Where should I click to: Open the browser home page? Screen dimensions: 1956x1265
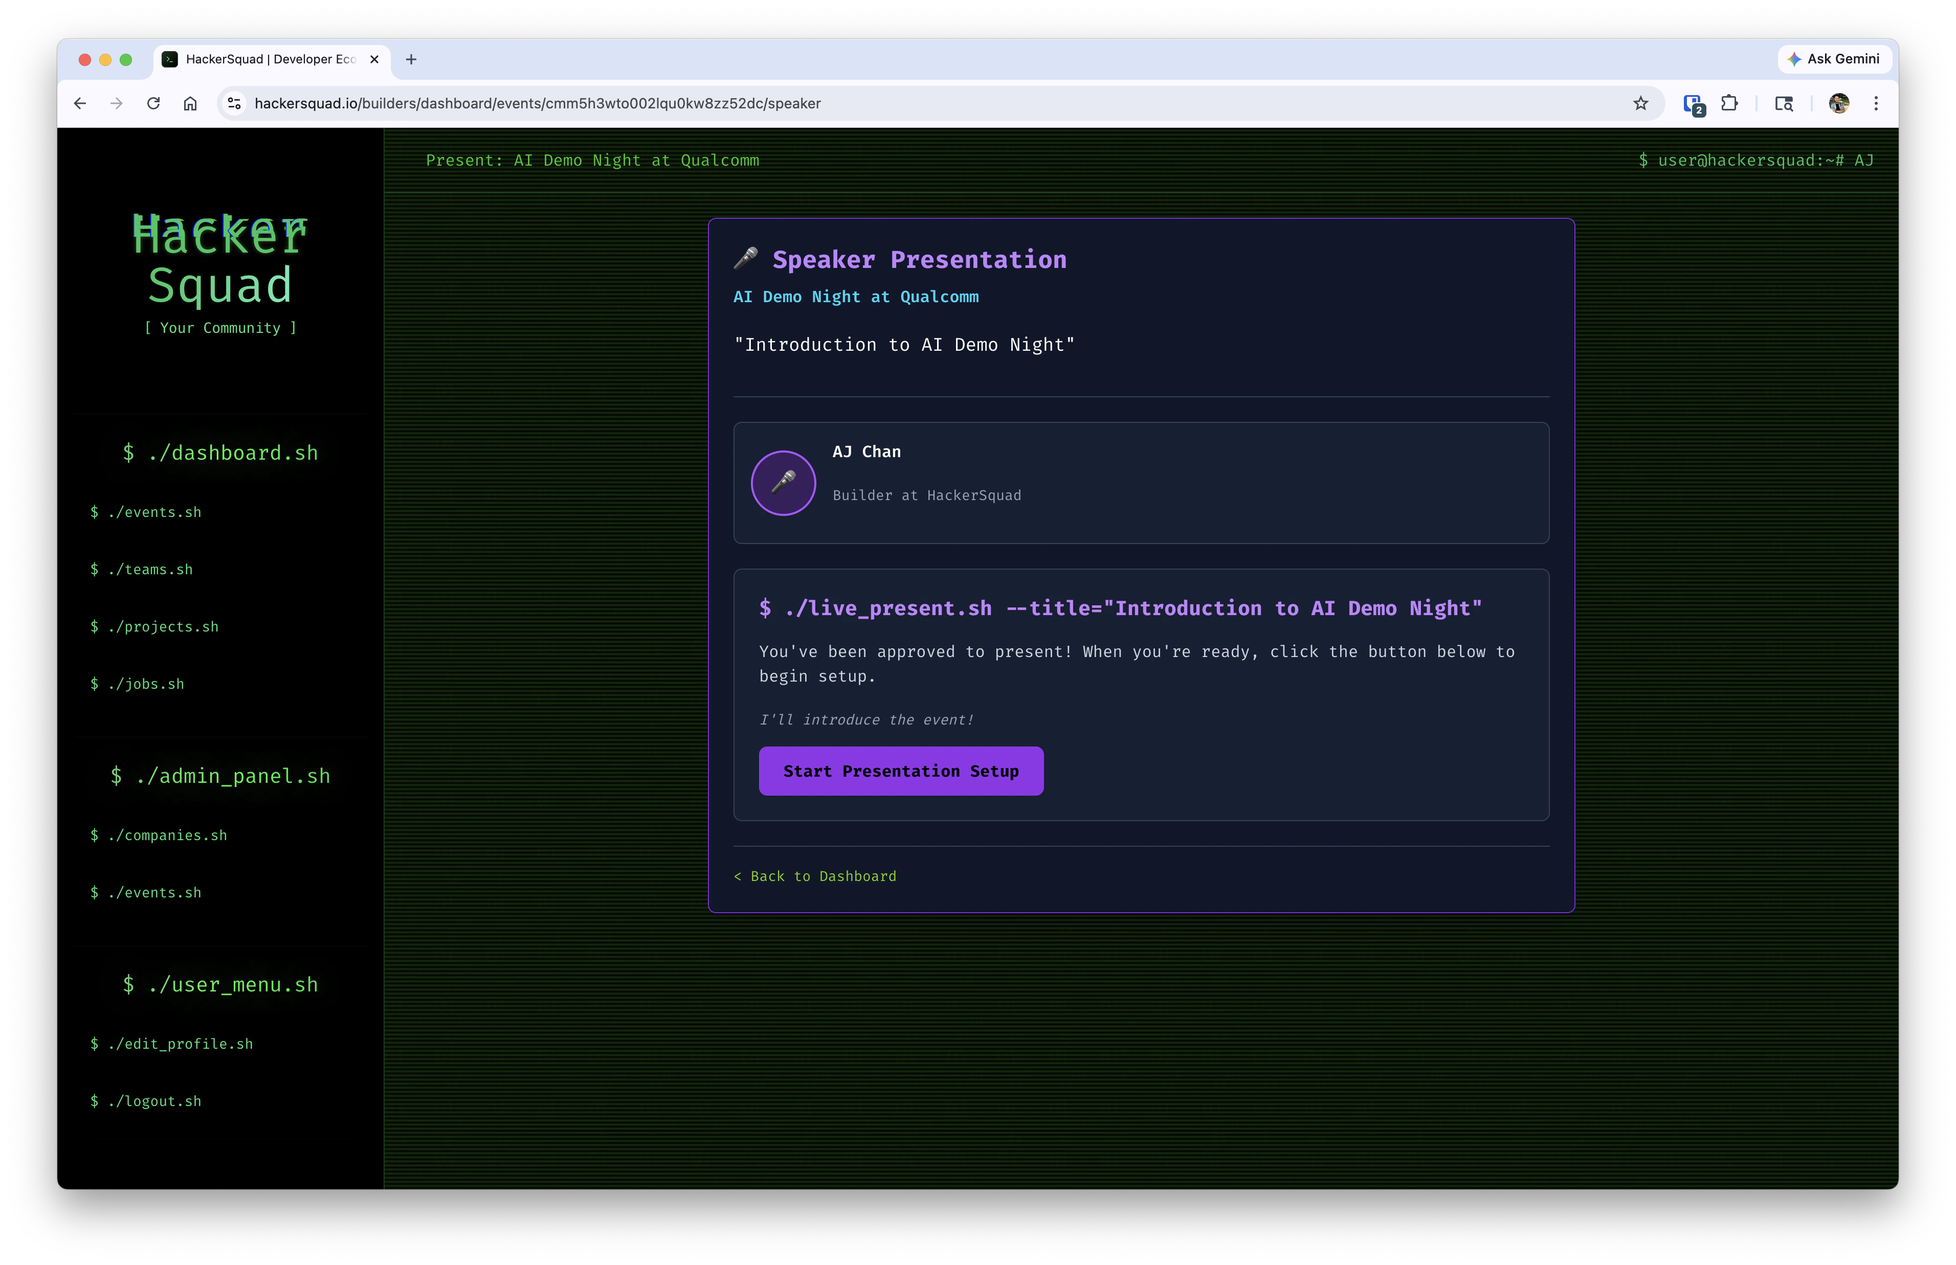[x=191, y=103]
